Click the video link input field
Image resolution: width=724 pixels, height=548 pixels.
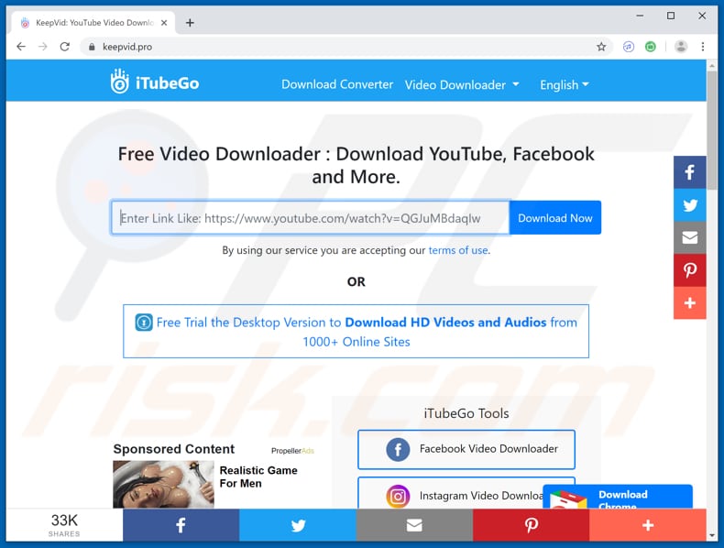[x=311, y=218]
